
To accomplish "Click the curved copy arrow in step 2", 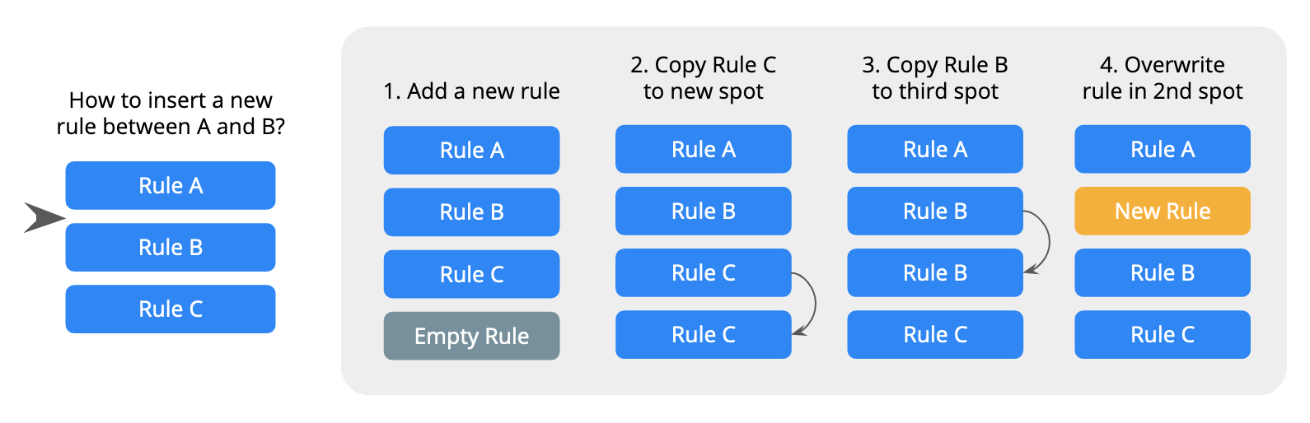I will (x=812, y=303).
